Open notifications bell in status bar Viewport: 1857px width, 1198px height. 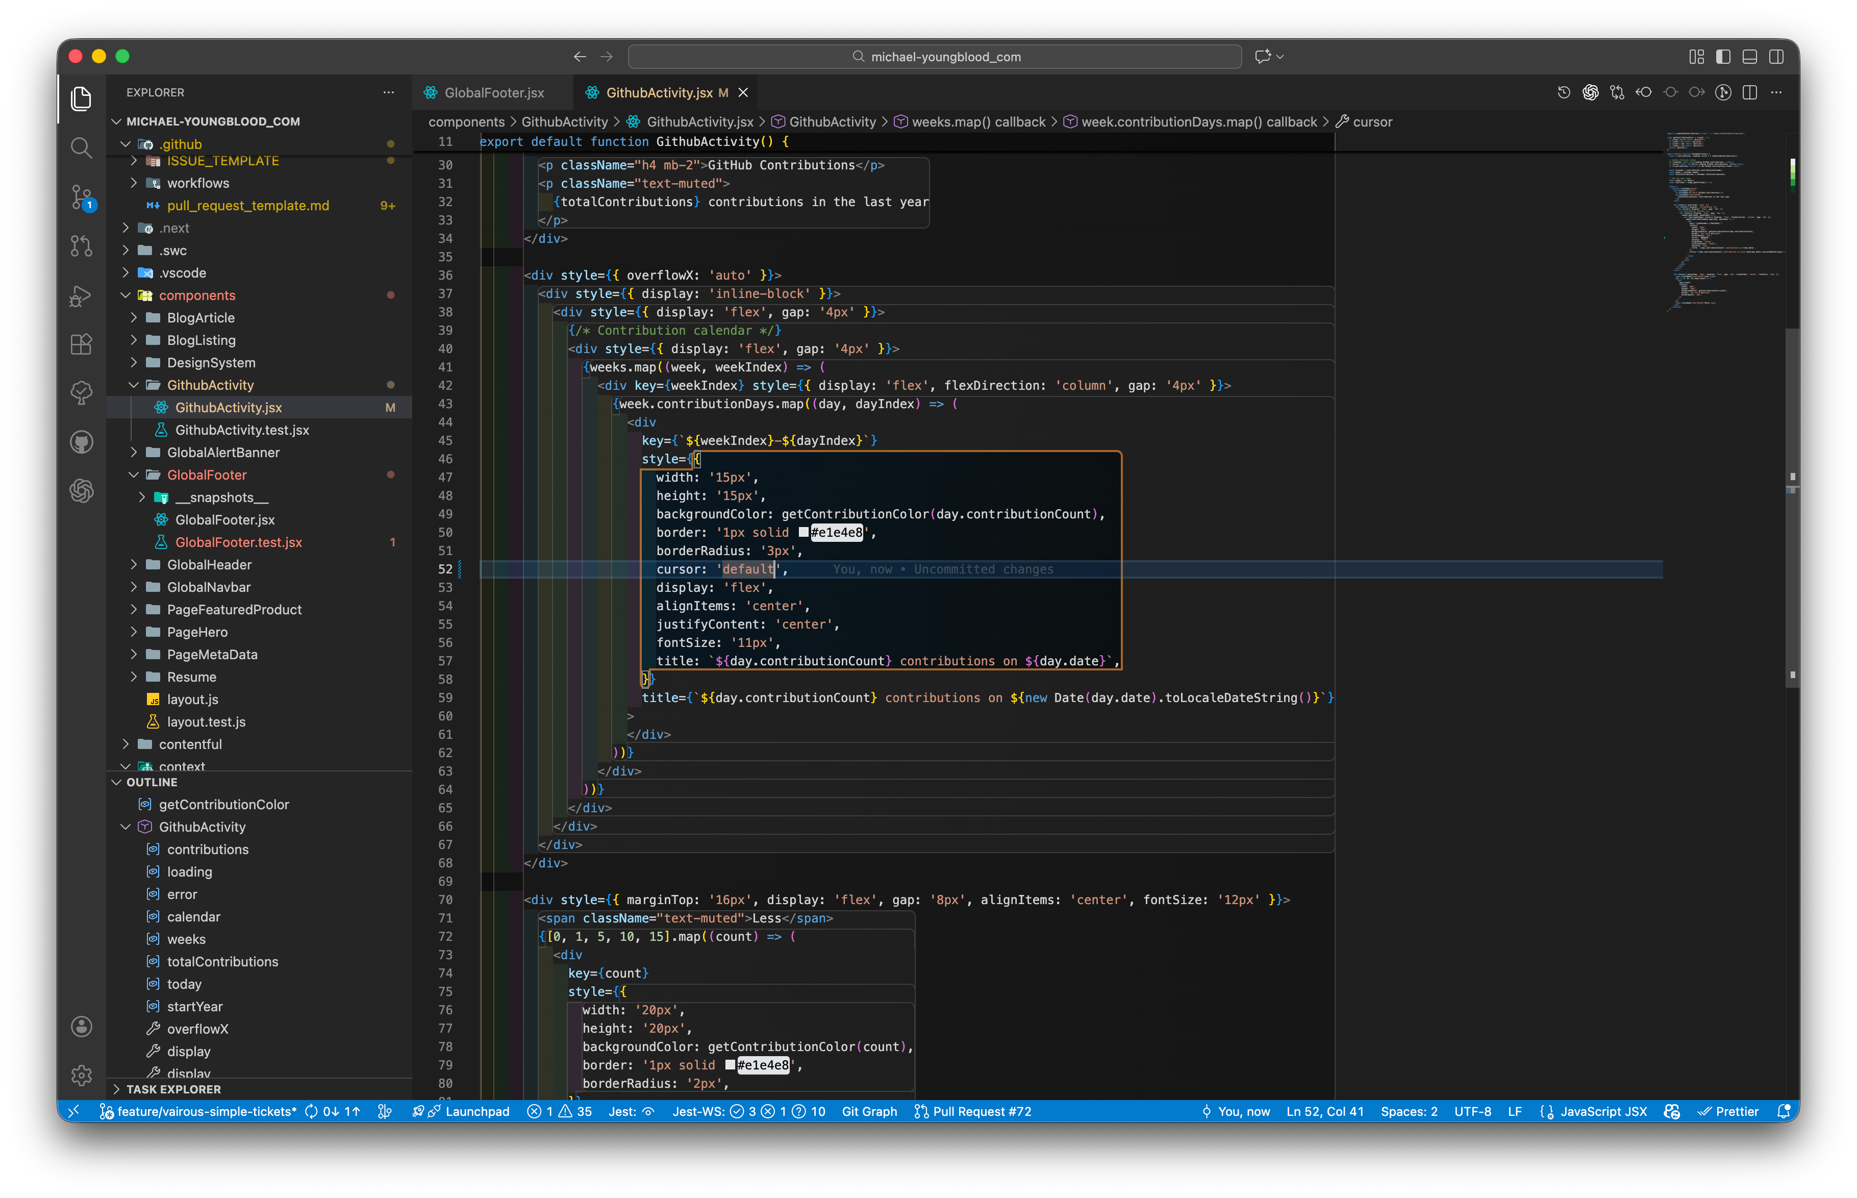(1784, 1111)
